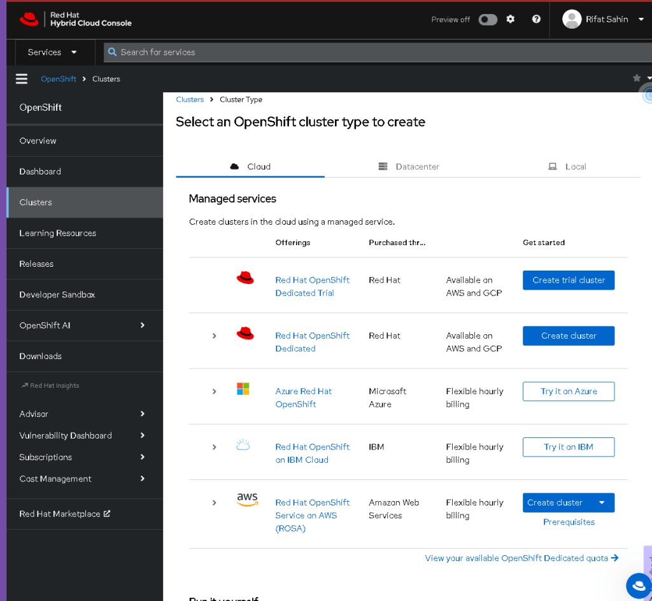652x601 pixels.
Task: Select Clusters in the sidebar
Action: pyautogui.click(x=85, y=202)
